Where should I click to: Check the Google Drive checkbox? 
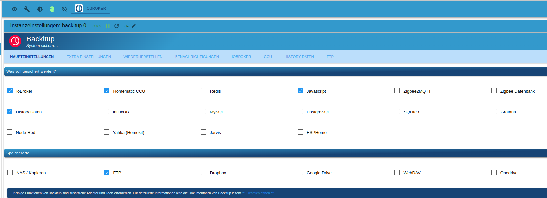coord(300,172)
